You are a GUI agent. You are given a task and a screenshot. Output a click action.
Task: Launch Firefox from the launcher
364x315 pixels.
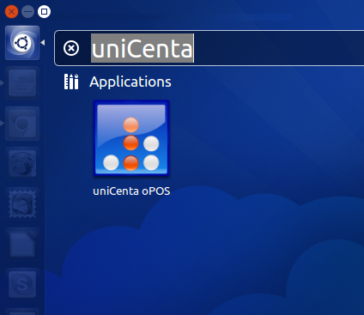click(x=22, y=164)
